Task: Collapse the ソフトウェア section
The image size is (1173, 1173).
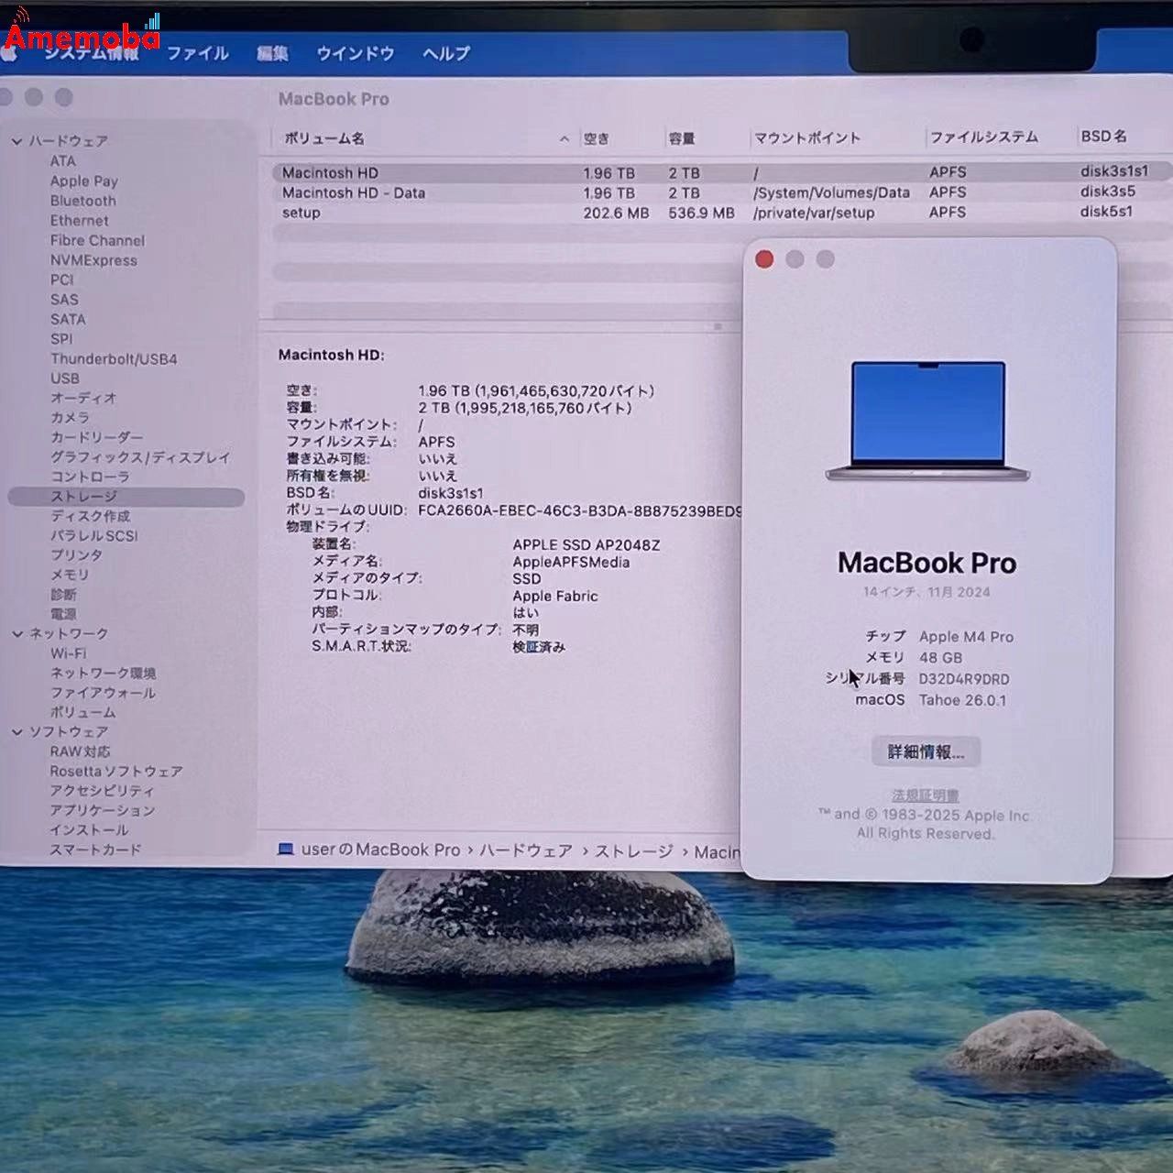Action: pos(17,731)
